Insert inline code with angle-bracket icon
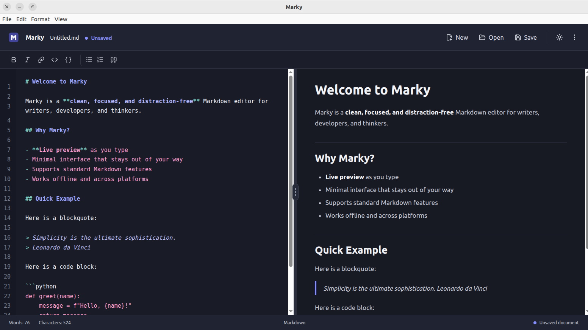This screenshot has height=330, width=588. 55,60
